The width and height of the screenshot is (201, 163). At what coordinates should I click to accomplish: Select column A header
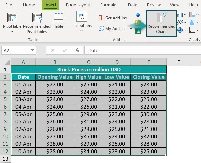pos(23,62)
